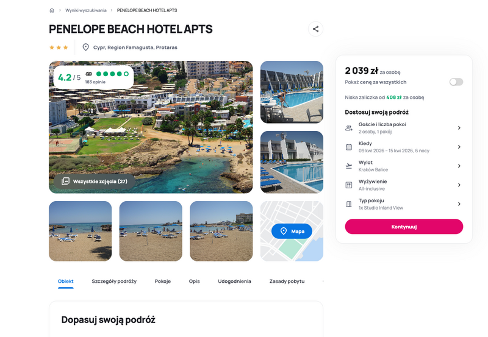Open the Mapa button on map thumbnail
488x337 pixels.
(292, 231)
